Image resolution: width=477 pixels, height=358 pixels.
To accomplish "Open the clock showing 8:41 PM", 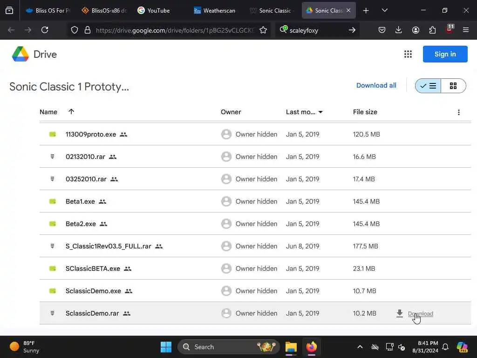I will pyautogui.click(x=425, y=347).
